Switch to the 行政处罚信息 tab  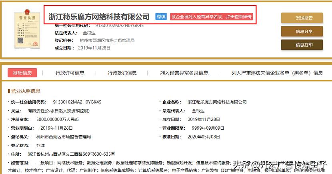[x=122, y=73]
